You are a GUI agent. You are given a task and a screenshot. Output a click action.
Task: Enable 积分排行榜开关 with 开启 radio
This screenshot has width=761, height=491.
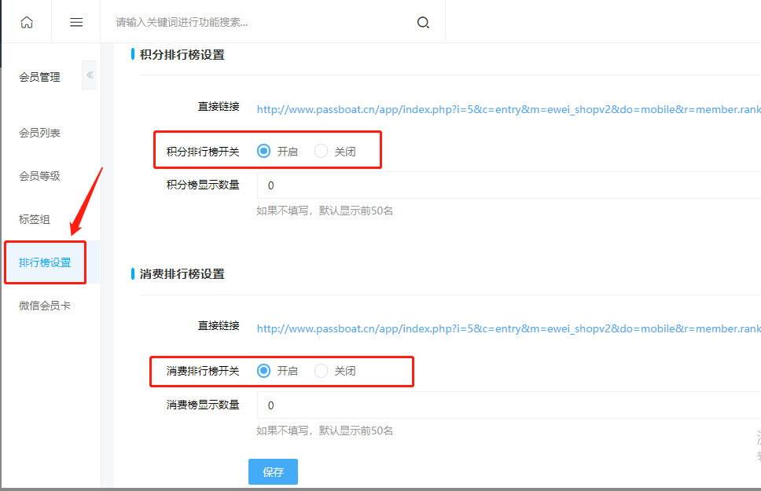coord(263,152)
